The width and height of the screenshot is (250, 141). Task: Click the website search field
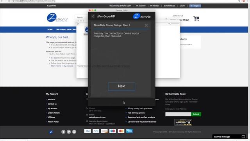pos(81,17)
